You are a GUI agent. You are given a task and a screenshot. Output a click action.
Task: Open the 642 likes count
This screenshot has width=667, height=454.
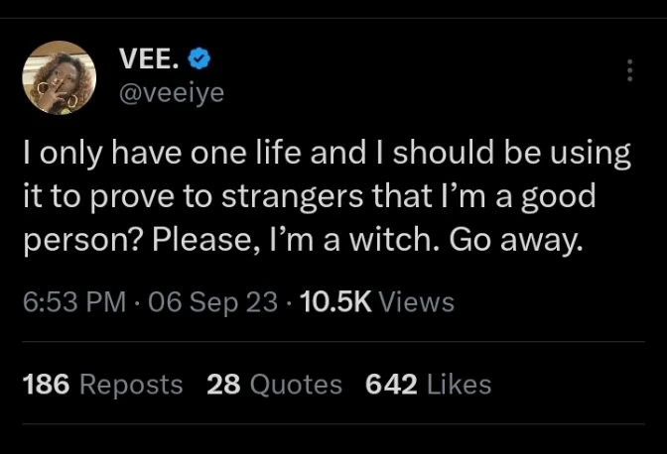[391, 384]
